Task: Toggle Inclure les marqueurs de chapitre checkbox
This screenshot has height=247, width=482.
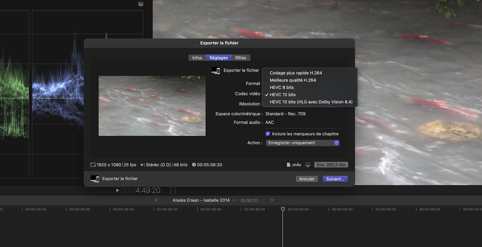Action: (268, 134)
